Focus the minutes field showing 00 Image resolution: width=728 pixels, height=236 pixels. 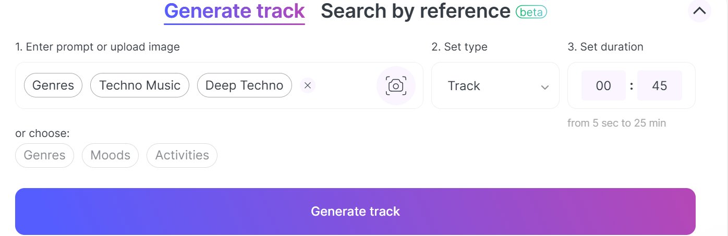(603, 85)
